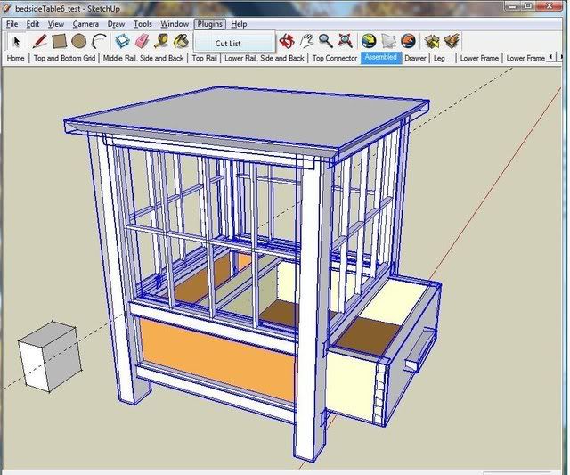Open the View menu
This screenshot has width=570, height=475.
pos(56,24)
